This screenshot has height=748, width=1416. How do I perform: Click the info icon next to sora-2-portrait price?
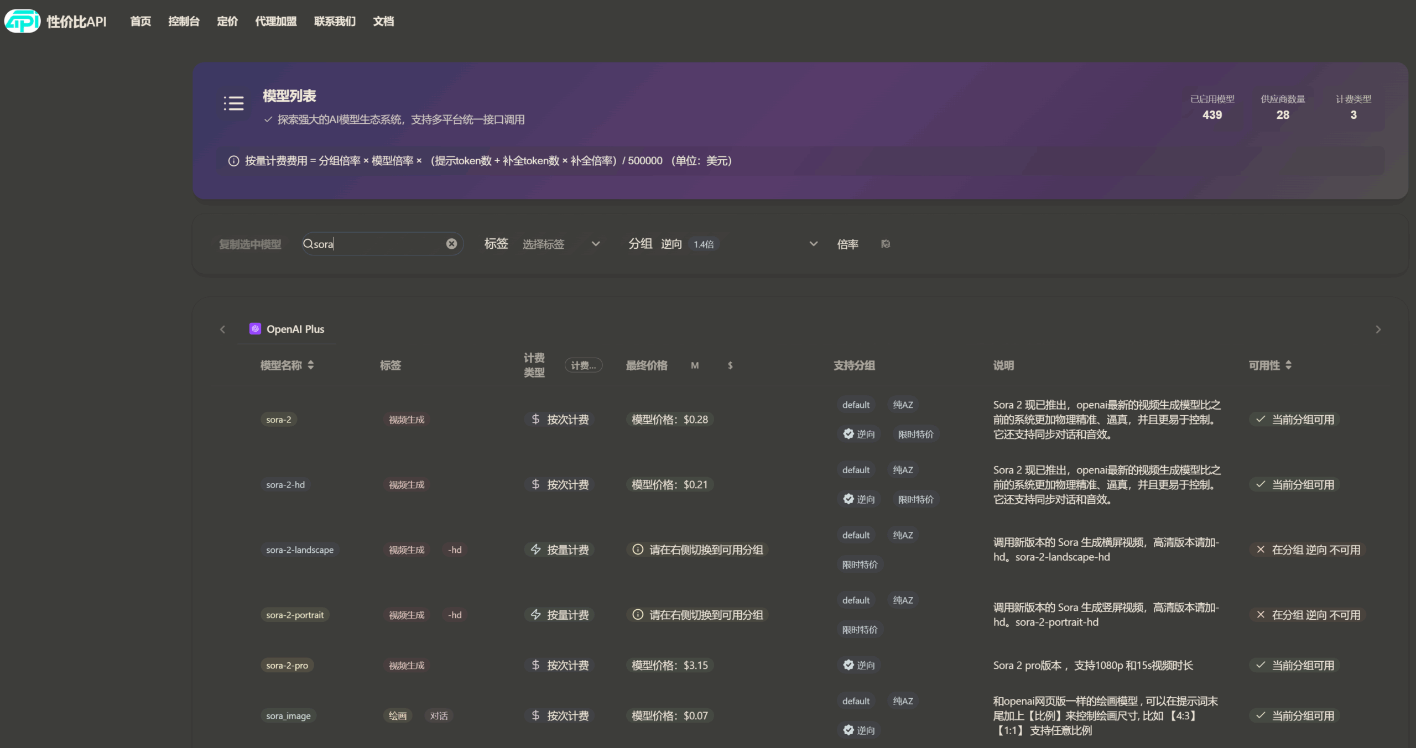tap(637, 614)
